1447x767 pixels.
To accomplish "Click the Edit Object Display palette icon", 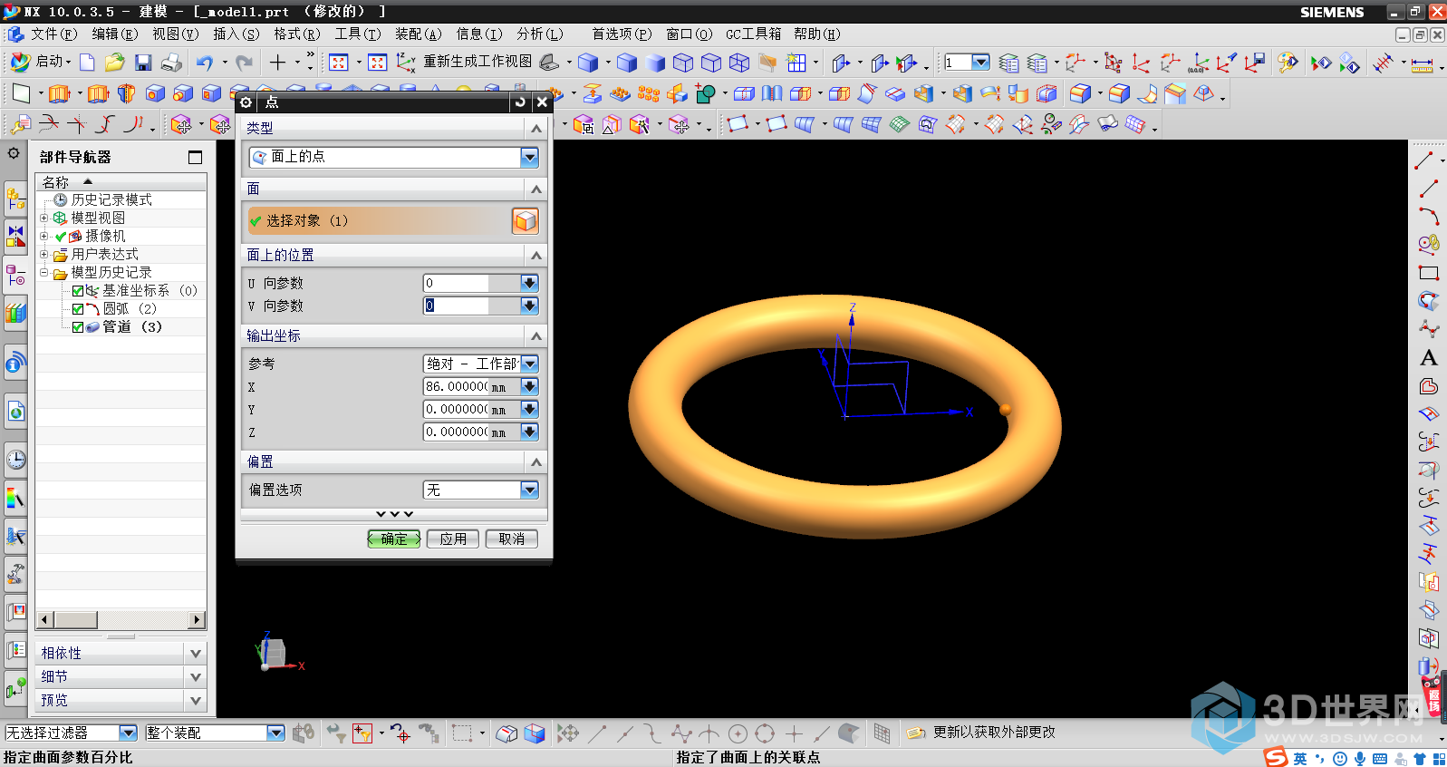I will pos(1287,63).
